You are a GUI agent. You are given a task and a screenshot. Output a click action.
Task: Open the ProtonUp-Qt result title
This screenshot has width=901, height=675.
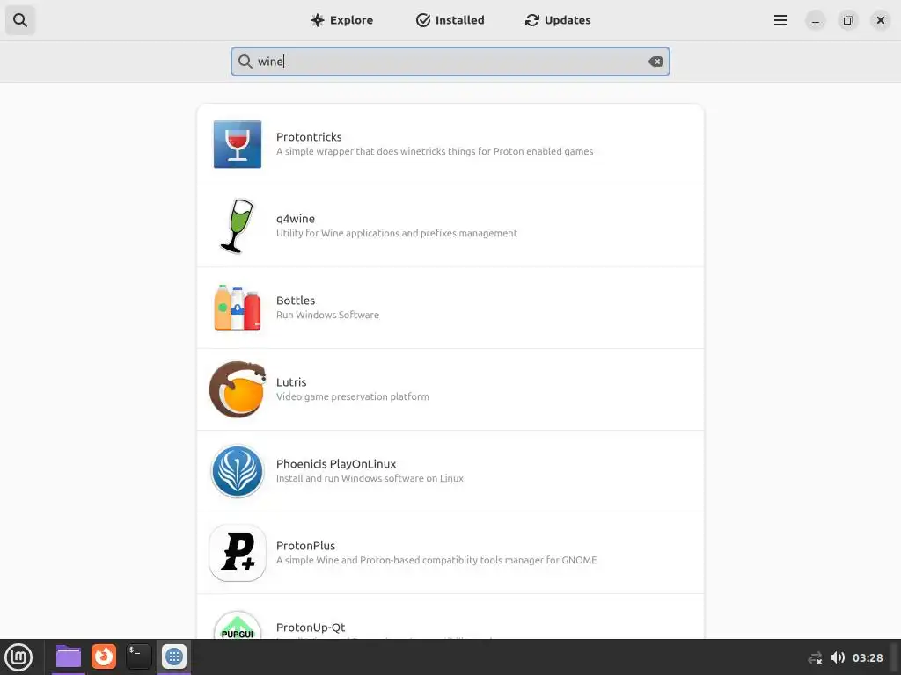coord(311,628)
